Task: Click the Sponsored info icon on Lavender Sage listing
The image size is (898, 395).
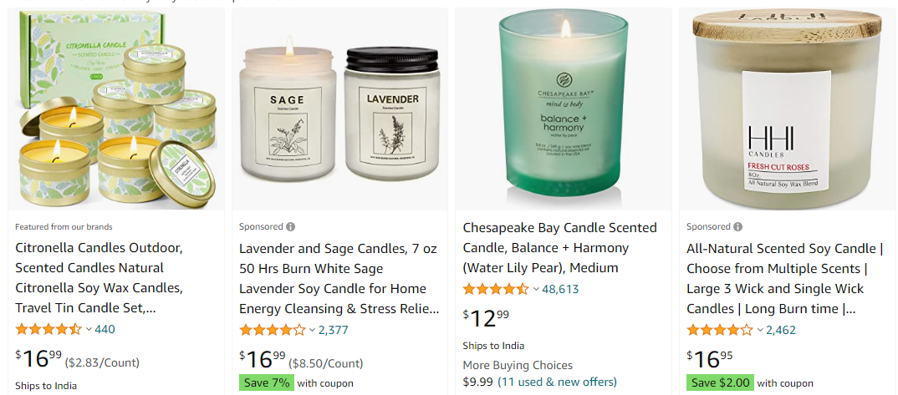Action: 290,227
